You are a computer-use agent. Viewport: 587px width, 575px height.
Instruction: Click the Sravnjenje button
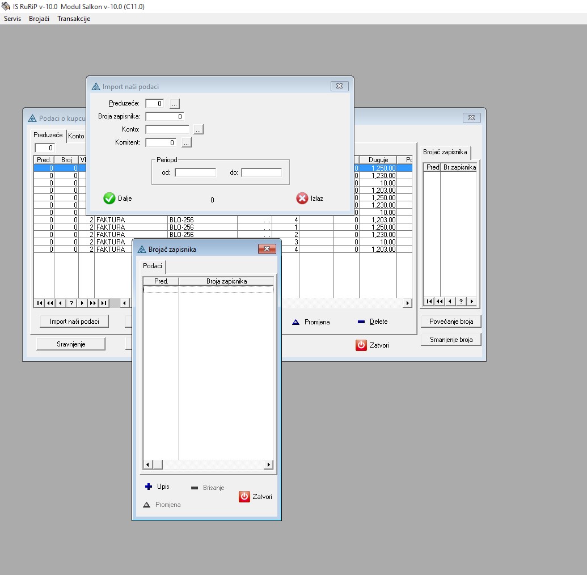(71, 344)
